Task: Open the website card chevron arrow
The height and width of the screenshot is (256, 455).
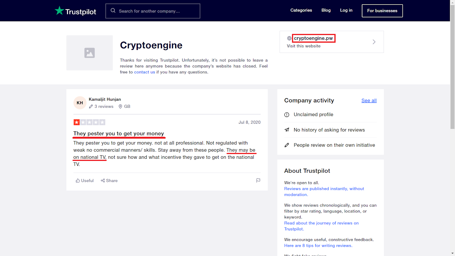Action: 374,42
